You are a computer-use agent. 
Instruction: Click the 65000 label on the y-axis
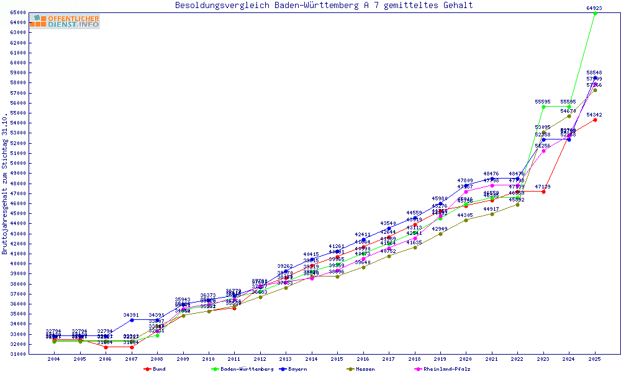[17, 12]
